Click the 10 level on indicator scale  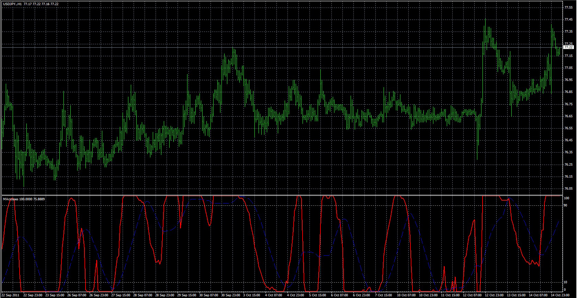coord(566,282)
